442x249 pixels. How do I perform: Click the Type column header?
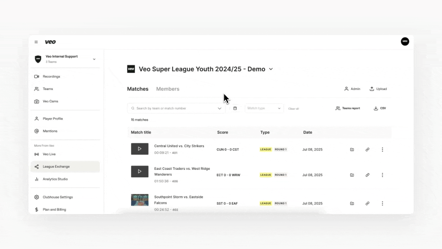tap(265, 132)
